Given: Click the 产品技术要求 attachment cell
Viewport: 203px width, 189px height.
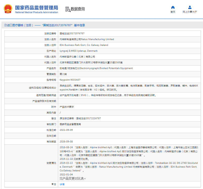Looking at the screenshot, I should coord(66,107).
